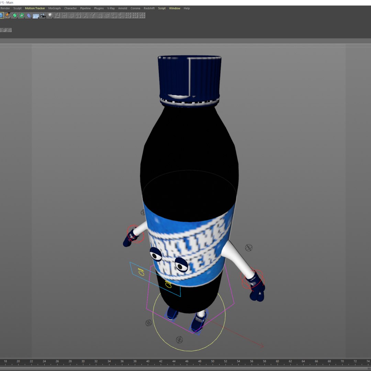Image resolution: width=371 pixels, height=371 pixels.
Task: Open the Render menu
Action: pos(5,8)
